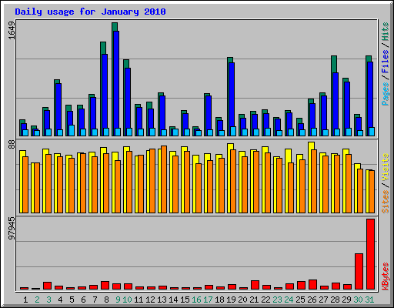Click day label "19"
Viewport: 394px width, 308px height.
pyautogui.click(x=231, y=300)
